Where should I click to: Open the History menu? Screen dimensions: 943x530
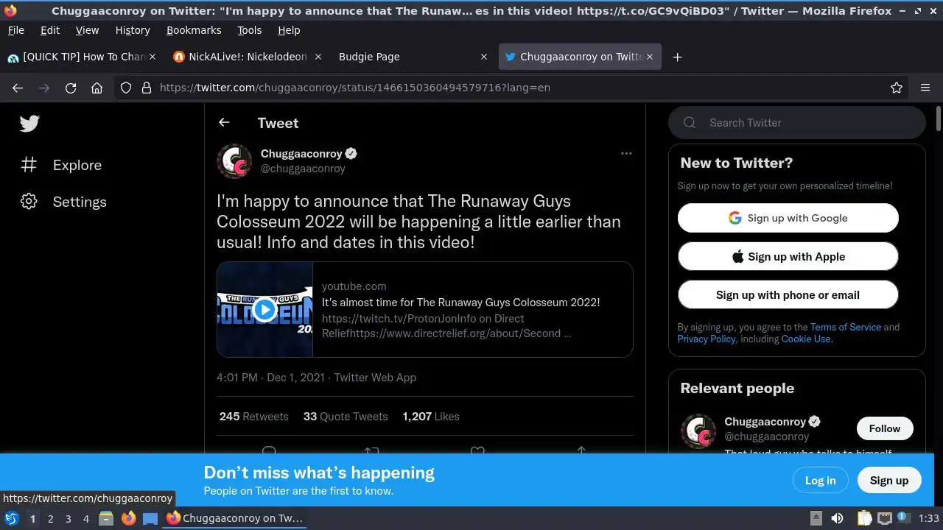[133, 30]
